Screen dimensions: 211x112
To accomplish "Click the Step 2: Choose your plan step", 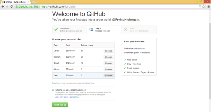I will coord(104,30).
